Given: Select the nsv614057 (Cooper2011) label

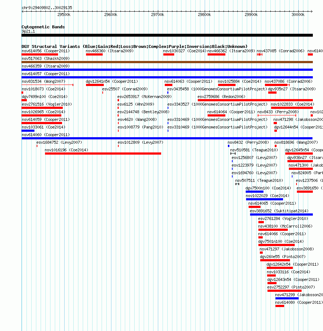Looking at the screenshot, I should click(x=46, y=74).
